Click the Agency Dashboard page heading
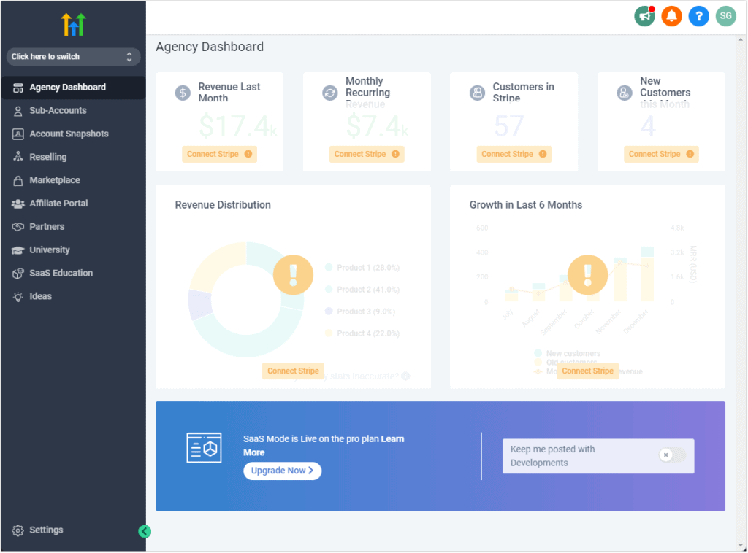This screenshot has height=553, width=748. click(x=210, y=47)
